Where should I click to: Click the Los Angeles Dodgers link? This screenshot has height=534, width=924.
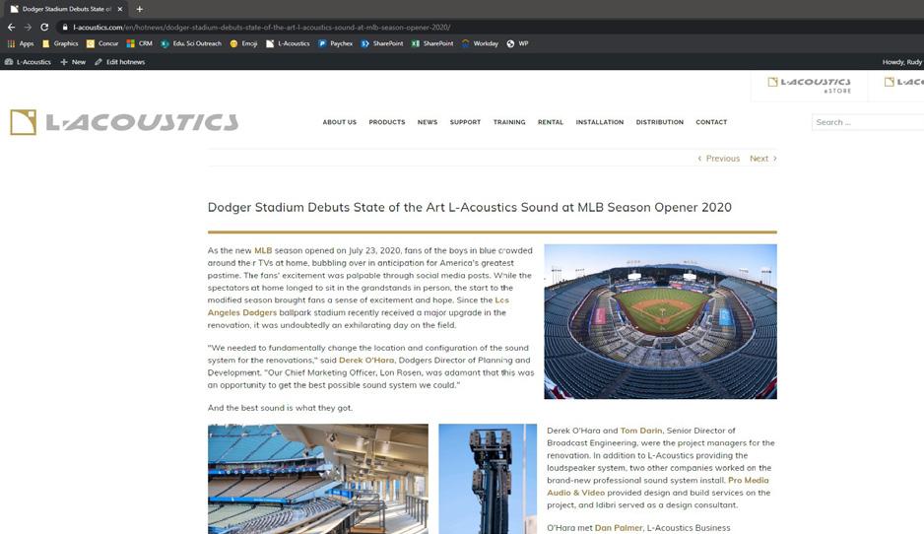point(241,312)
